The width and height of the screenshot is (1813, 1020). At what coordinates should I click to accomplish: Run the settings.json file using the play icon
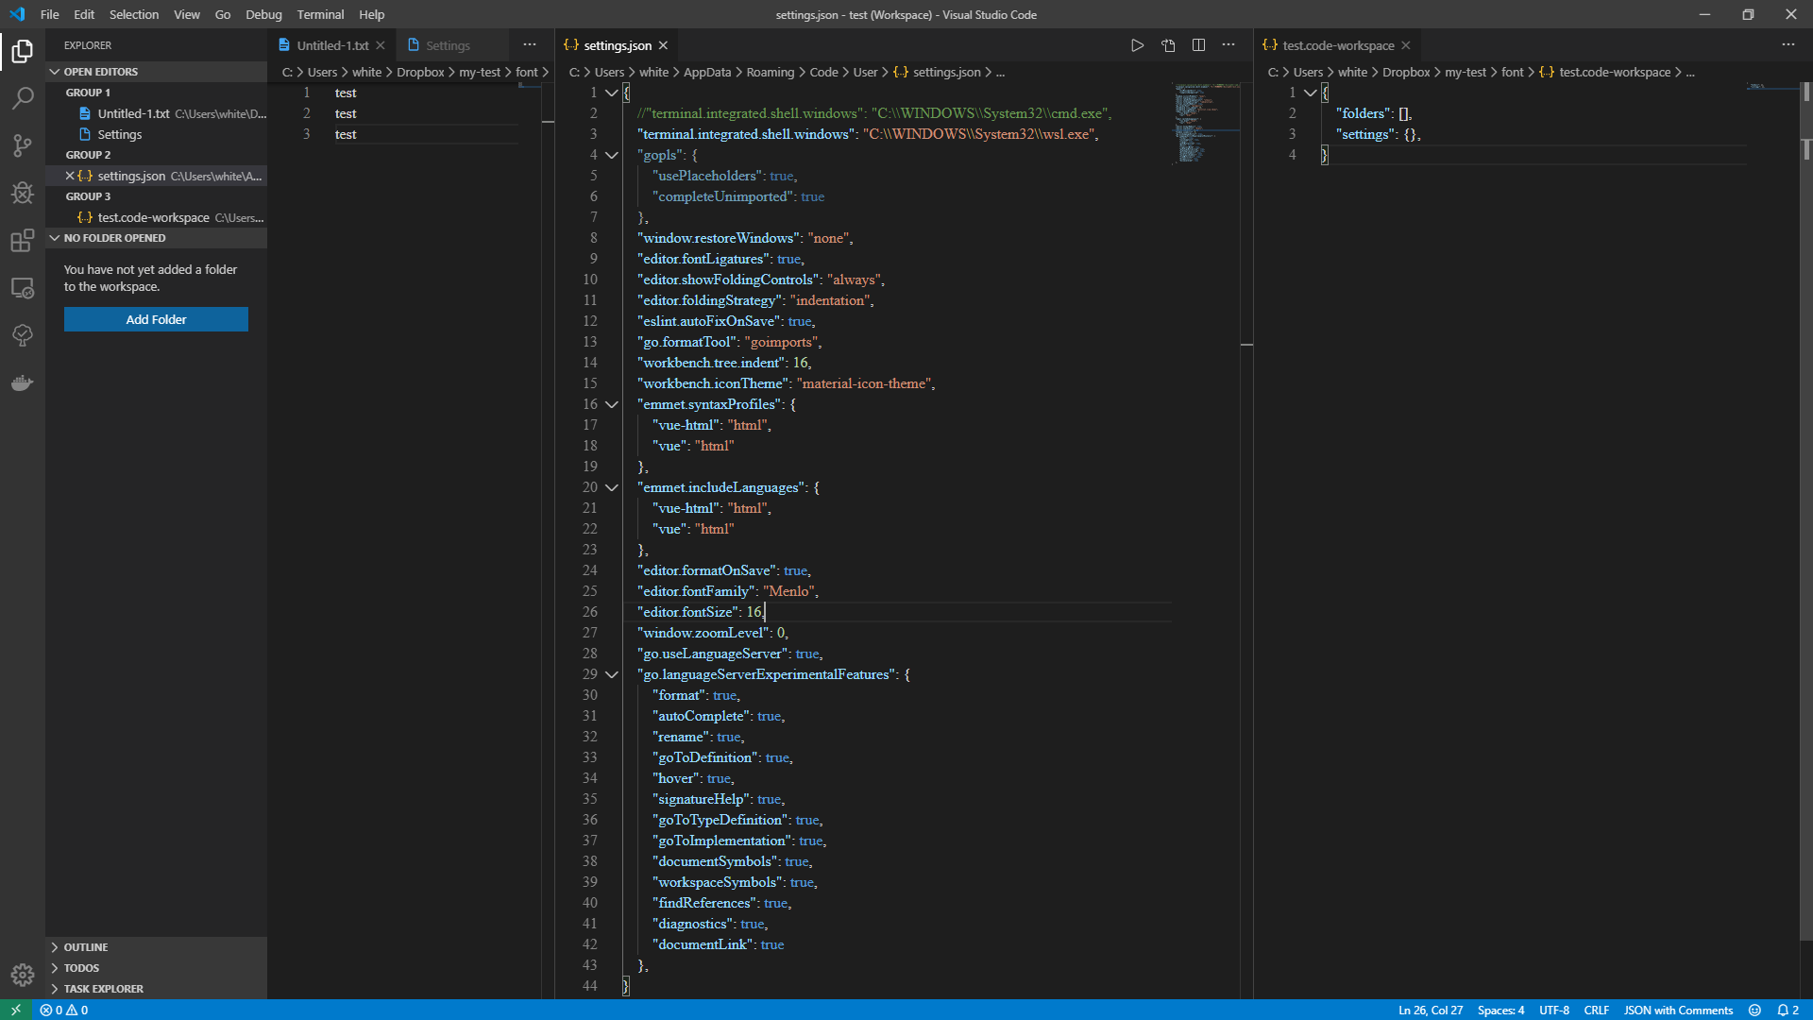(1137, 44)
